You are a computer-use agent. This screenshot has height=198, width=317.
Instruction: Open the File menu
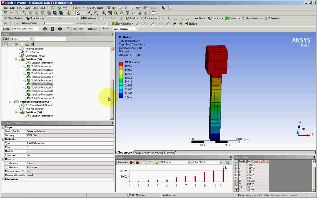coord(6,8)
